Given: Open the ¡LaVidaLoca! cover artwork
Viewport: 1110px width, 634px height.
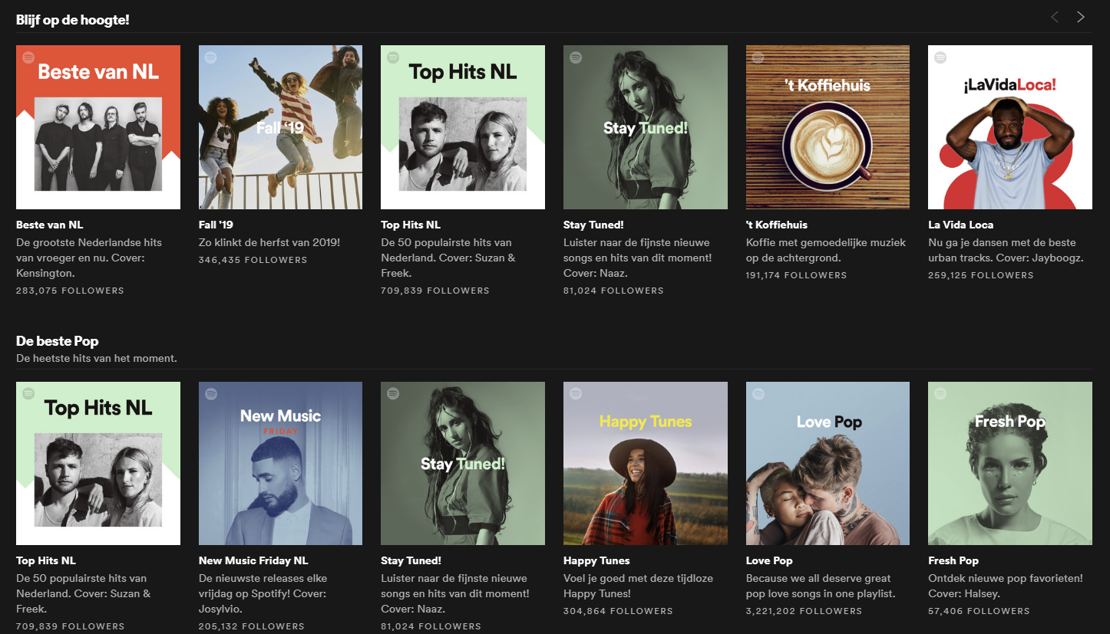Looking at the screenshot, I should pyautogui.click(x=1009, y=127).
